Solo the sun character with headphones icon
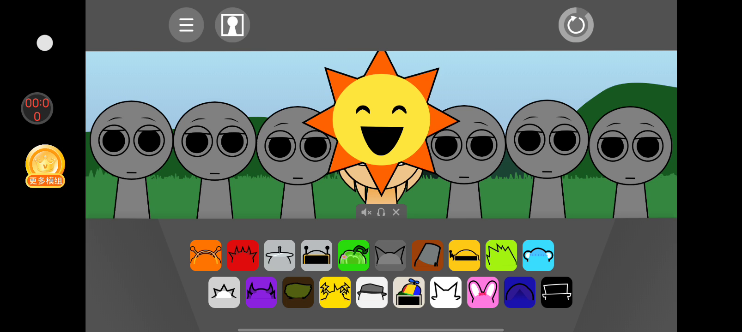 381,212
